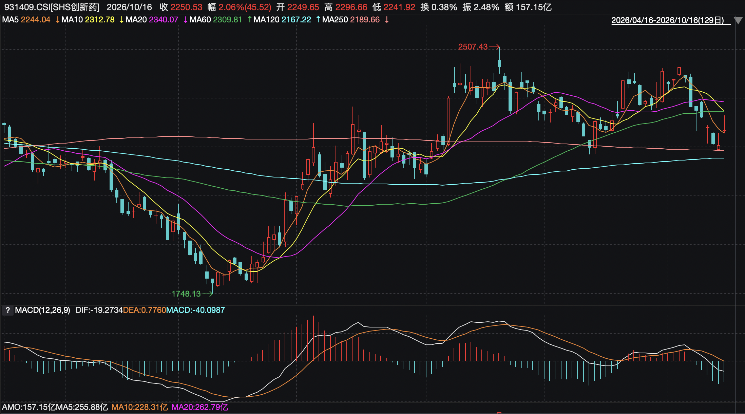Select the MA5 2244.04 value
Viewport: 745px width, 414px height.
click(26, 20)
